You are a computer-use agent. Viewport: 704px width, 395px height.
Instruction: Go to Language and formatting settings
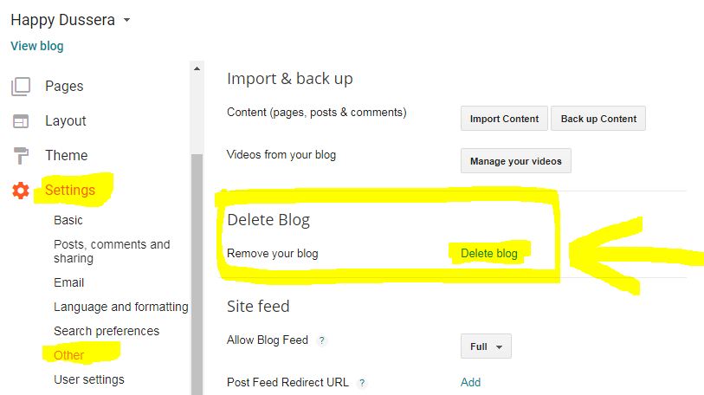coord(120,307)
